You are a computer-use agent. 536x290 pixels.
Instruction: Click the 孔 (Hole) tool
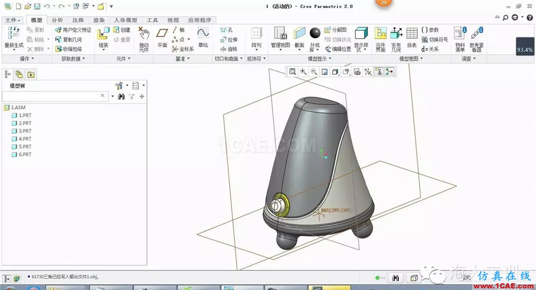click(226, 30)
